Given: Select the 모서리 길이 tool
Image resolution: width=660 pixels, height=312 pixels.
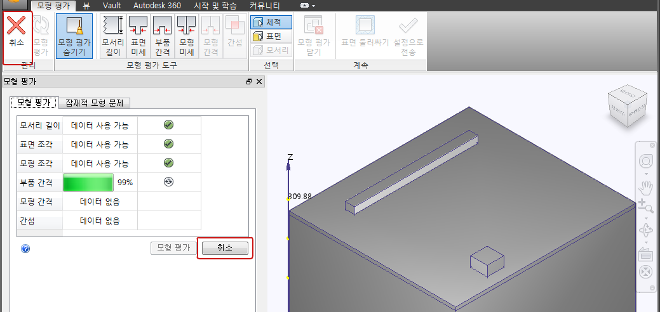Looking at the screenshot, I should (113, 36).
